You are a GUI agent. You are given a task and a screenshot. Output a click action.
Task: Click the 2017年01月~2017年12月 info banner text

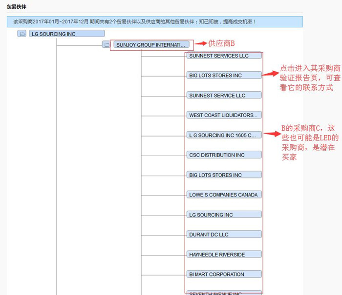coord(134,21)
